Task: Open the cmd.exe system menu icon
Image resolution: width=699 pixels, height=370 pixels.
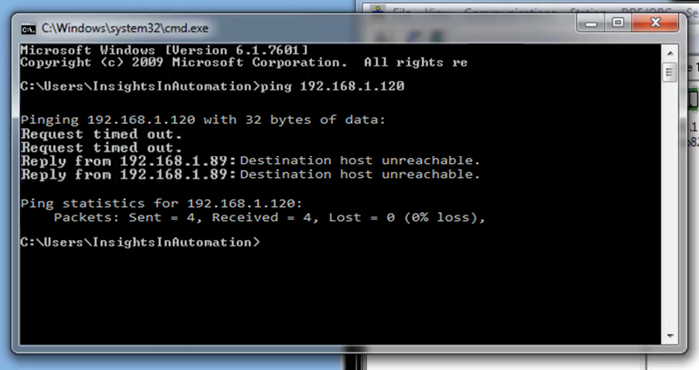Action: [29, 29]
